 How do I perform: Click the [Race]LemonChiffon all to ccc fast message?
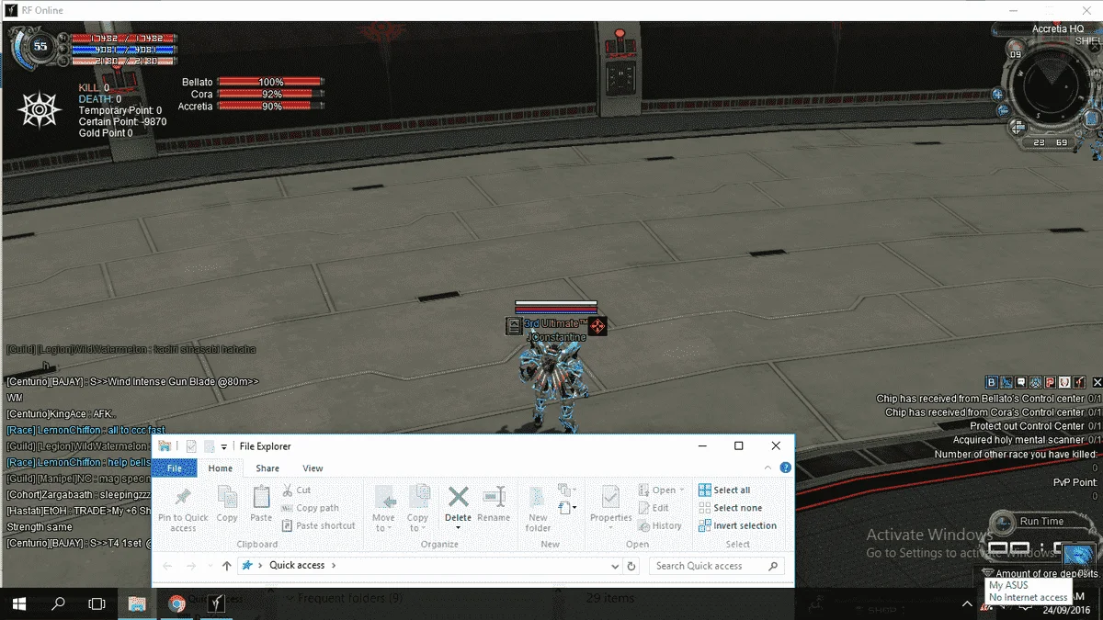[x=85, y=430]
